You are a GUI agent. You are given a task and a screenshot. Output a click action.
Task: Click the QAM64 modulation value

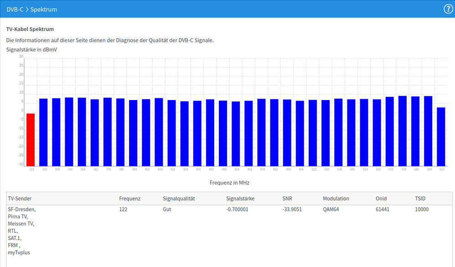pyautogui.click(x=332, y=210)
